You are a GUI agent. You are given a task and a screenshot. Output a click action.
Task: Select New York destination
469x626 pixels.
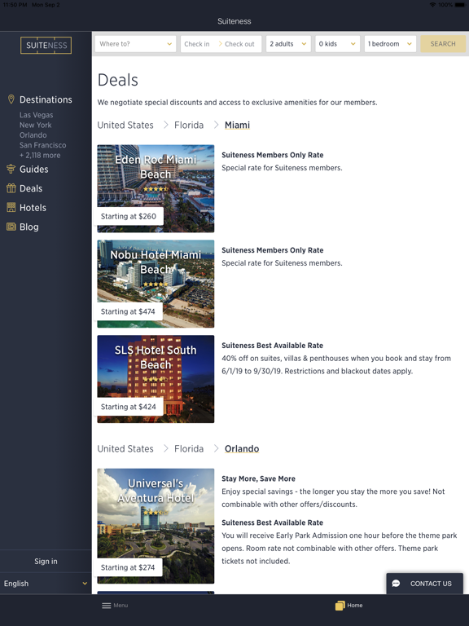click(36, 125)
